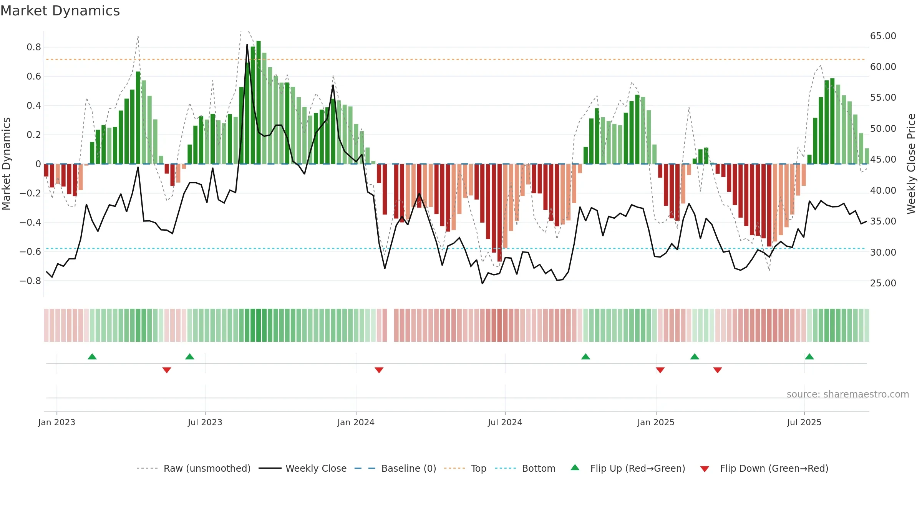Toggle the Raw (unsmoothed) legend entry
Image resolution: width=922 pixels, height=519 pixels.
click(x=193, y=468)
